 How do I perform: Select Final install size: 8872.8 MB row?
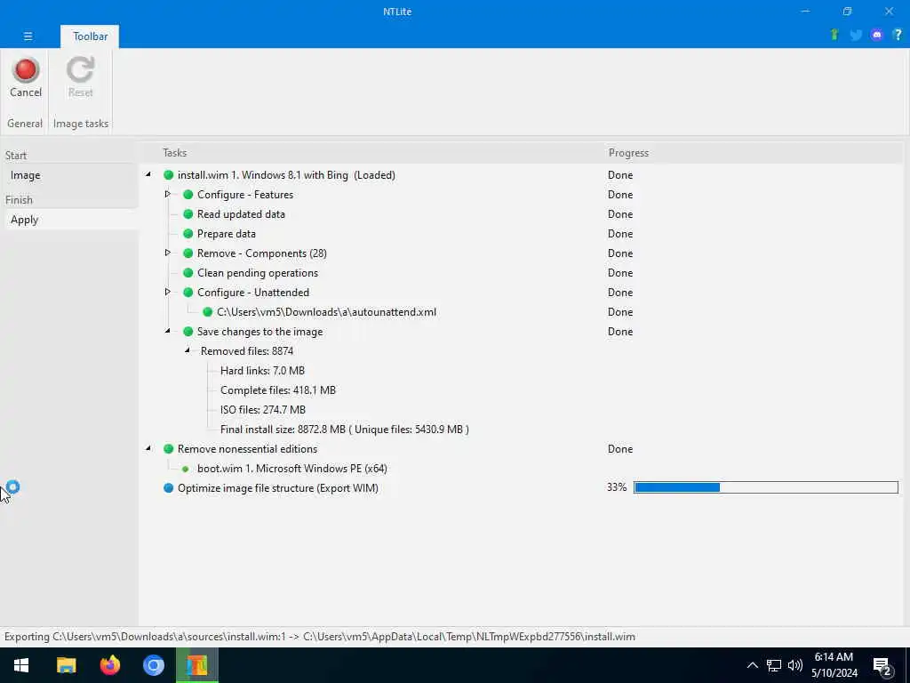coord(345,430)
